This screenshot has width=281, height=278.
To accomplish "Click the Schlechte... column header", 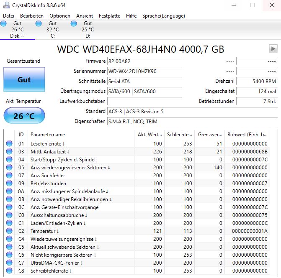I will point(179,135).
